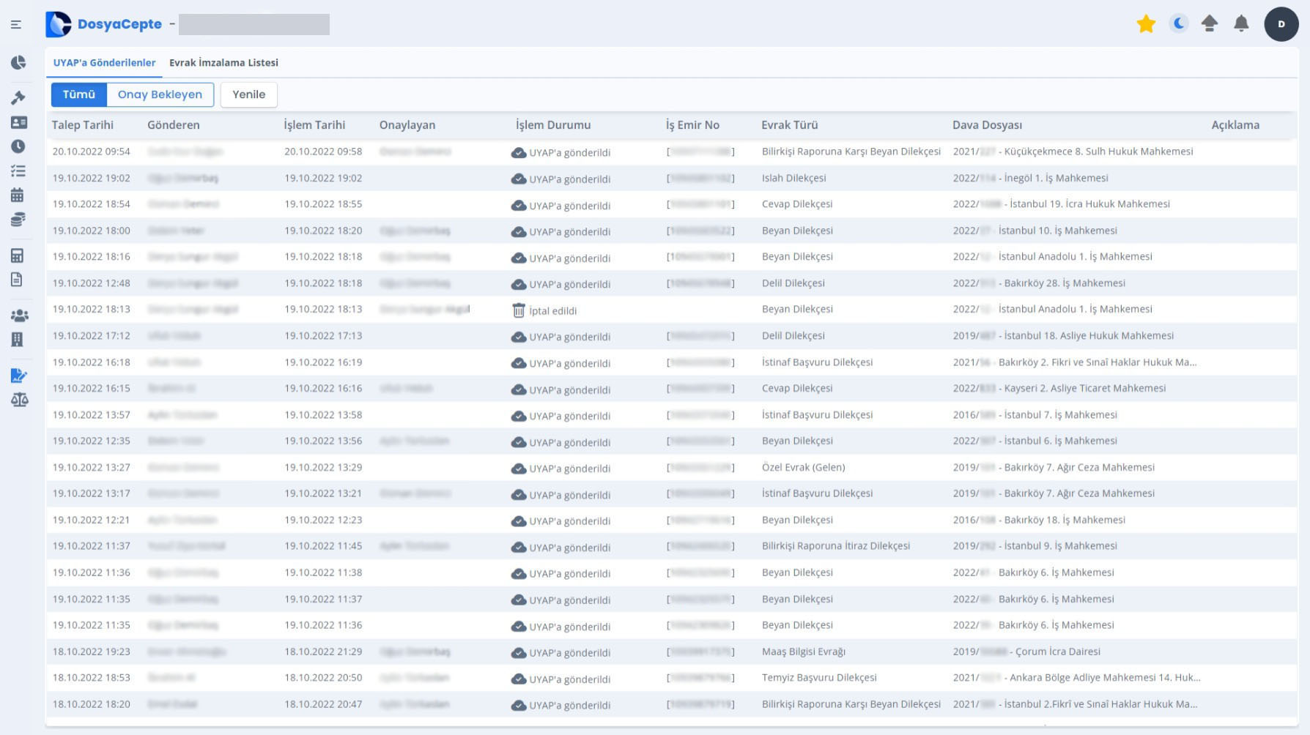Screen dimensions: 1310x735
Task: Click cloud icon in the 20.10.2022 09:54 row
Action: click(519, 153)
